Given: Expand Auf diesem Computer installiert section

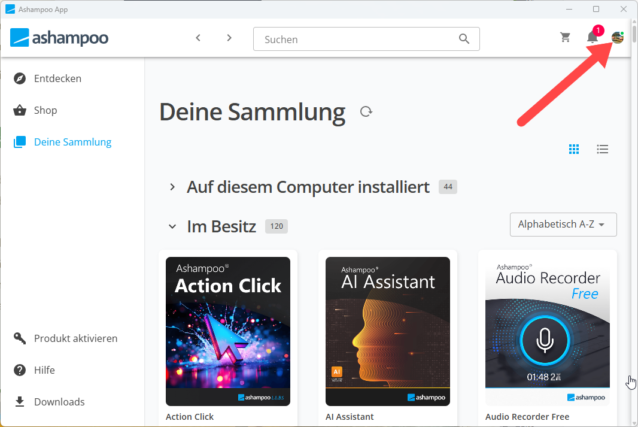Looking at the screenshot, I should click(x=172, y=187).
